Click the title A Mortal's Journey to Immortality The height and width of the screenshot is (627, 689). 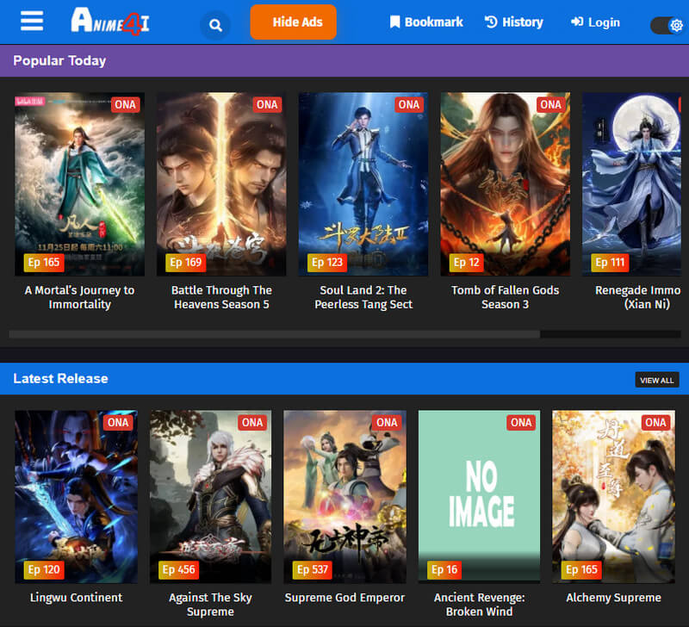point(79,297)
